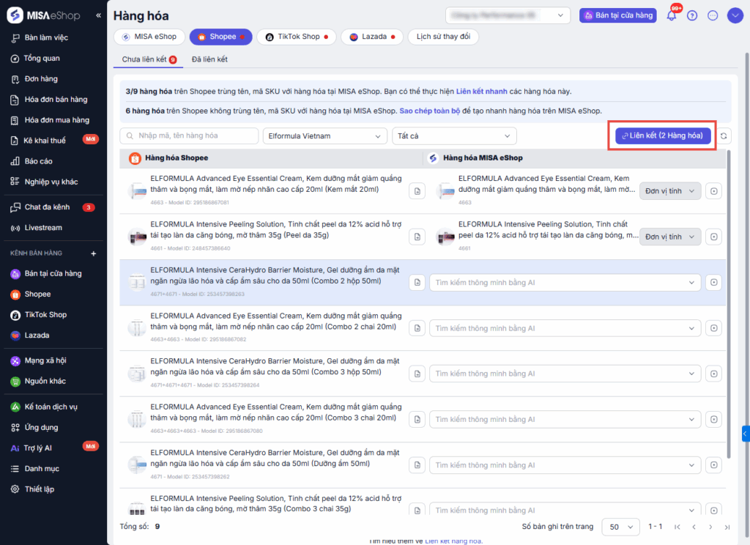750x545 pixels.
Task: Open the chat bubble icon in the header
Action: click(x=713, y=15)
